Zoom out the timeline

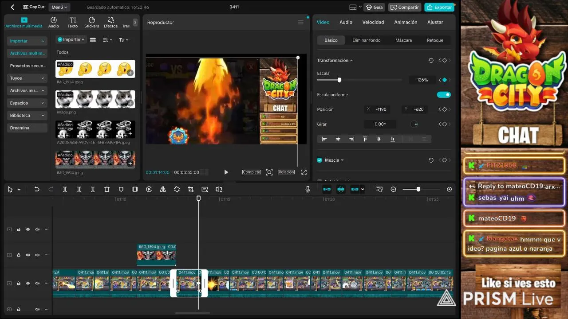[393, 189]
